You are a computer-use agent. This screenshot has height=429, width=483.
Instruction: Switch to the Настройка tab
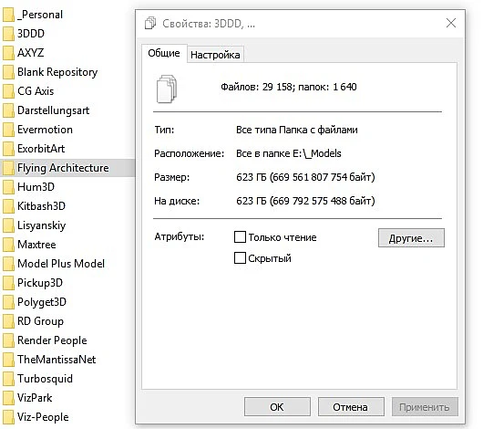point(215,55)
